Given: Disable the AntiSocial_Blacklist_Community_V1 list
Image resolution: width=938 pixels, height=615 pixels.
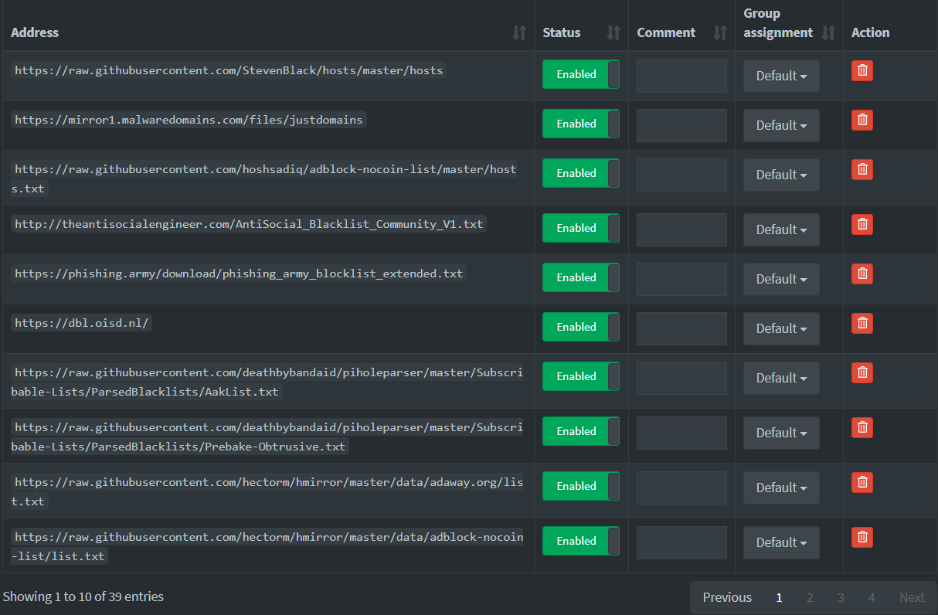Looking at the screenshot, I should point(581,228).
